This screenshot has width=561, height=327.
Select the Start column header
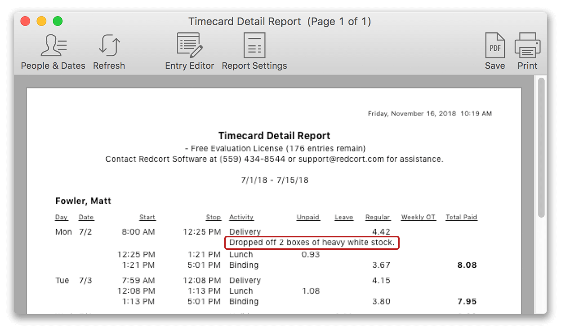[x=147, y=217]
